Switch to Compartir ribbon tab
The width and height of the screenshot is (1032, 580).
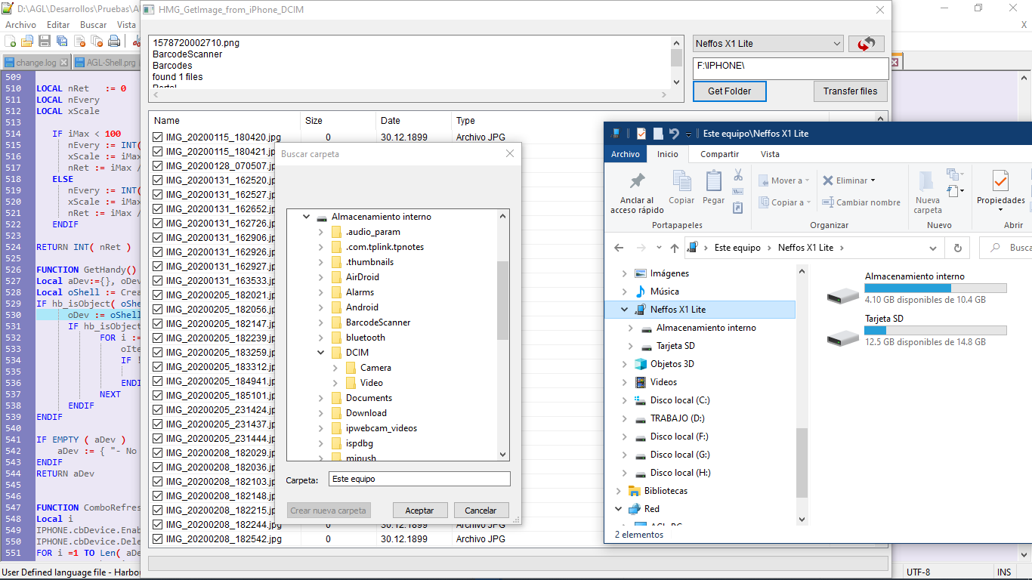point(719,154)
